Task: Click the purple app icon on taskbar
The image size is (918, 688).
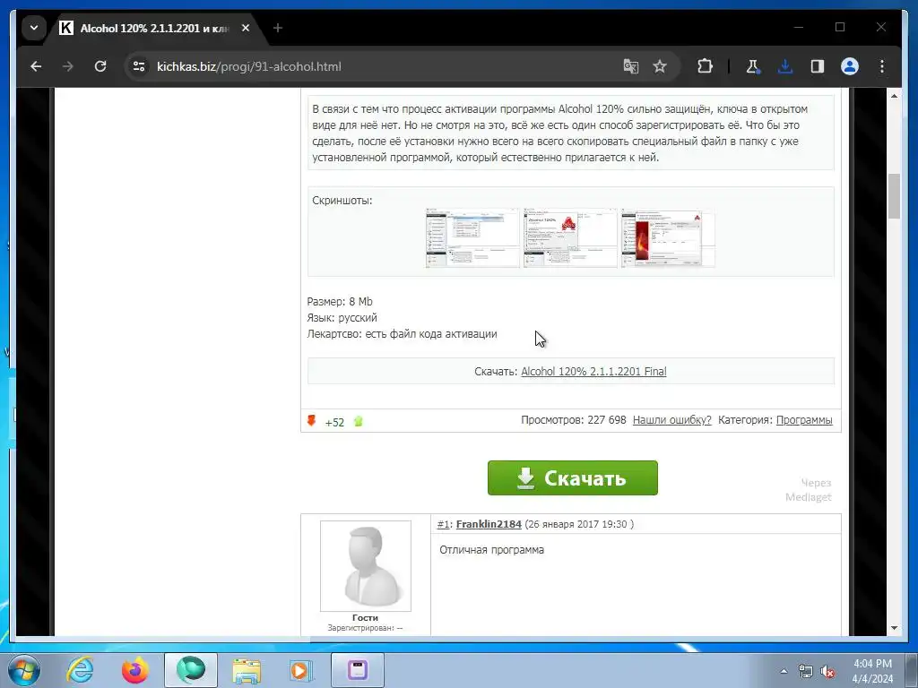Action: 358,670
